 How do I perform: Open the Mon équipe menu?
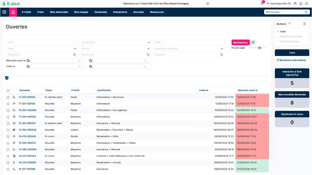point(81,12)
